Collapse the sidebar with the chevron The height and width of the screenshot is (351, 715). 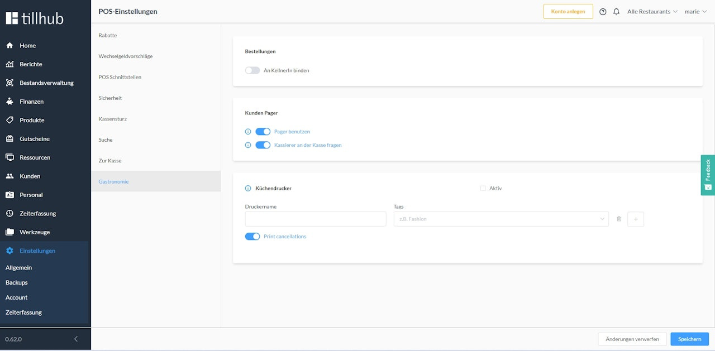coord(76,339)
